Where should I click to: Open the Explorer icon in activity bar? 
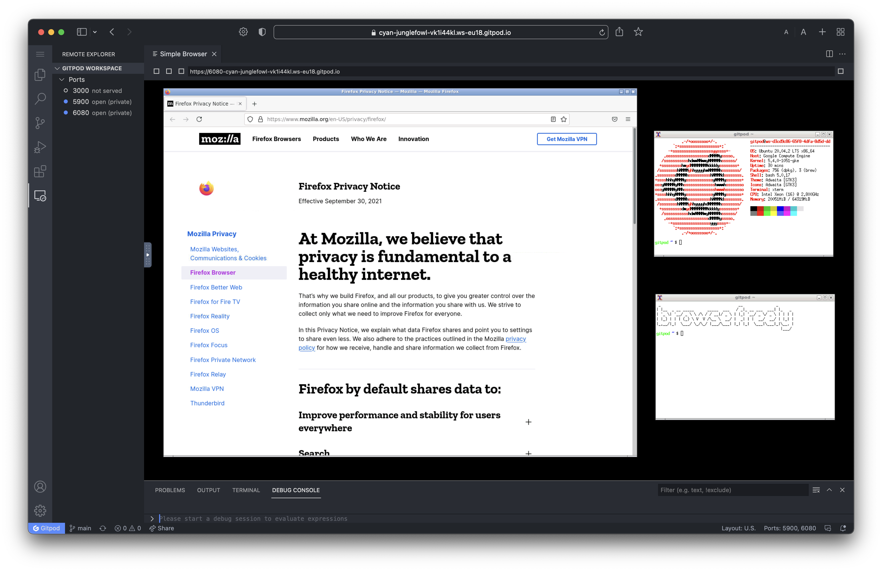40,75
